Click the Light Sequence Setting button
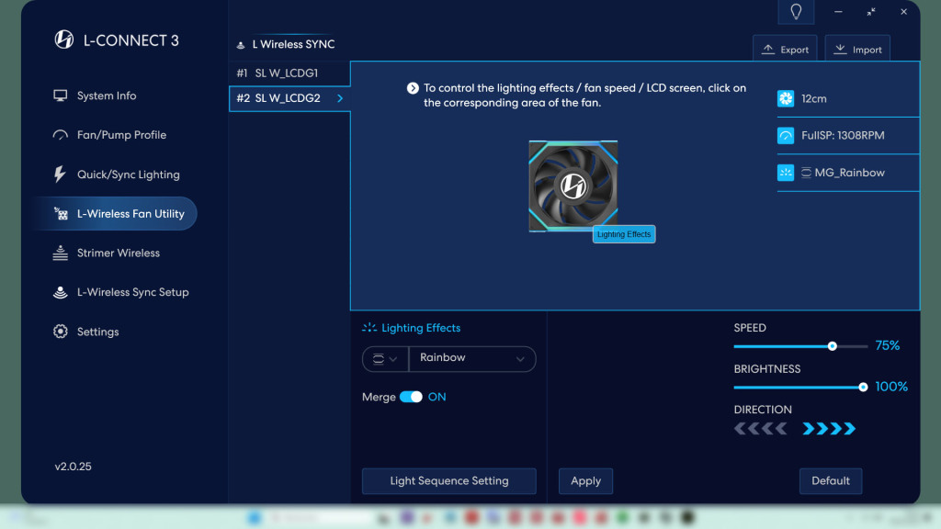Image resolution: width=941 pixels, height=529 pixels. (x=448, y=480)
